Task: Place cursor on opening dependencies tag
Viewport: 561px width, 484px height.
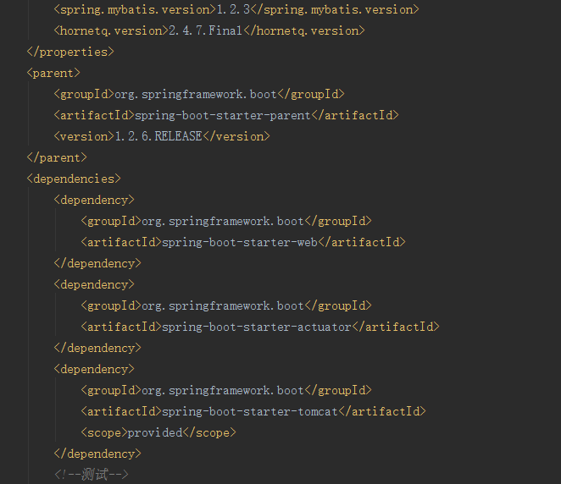Action: pos(74,179)
